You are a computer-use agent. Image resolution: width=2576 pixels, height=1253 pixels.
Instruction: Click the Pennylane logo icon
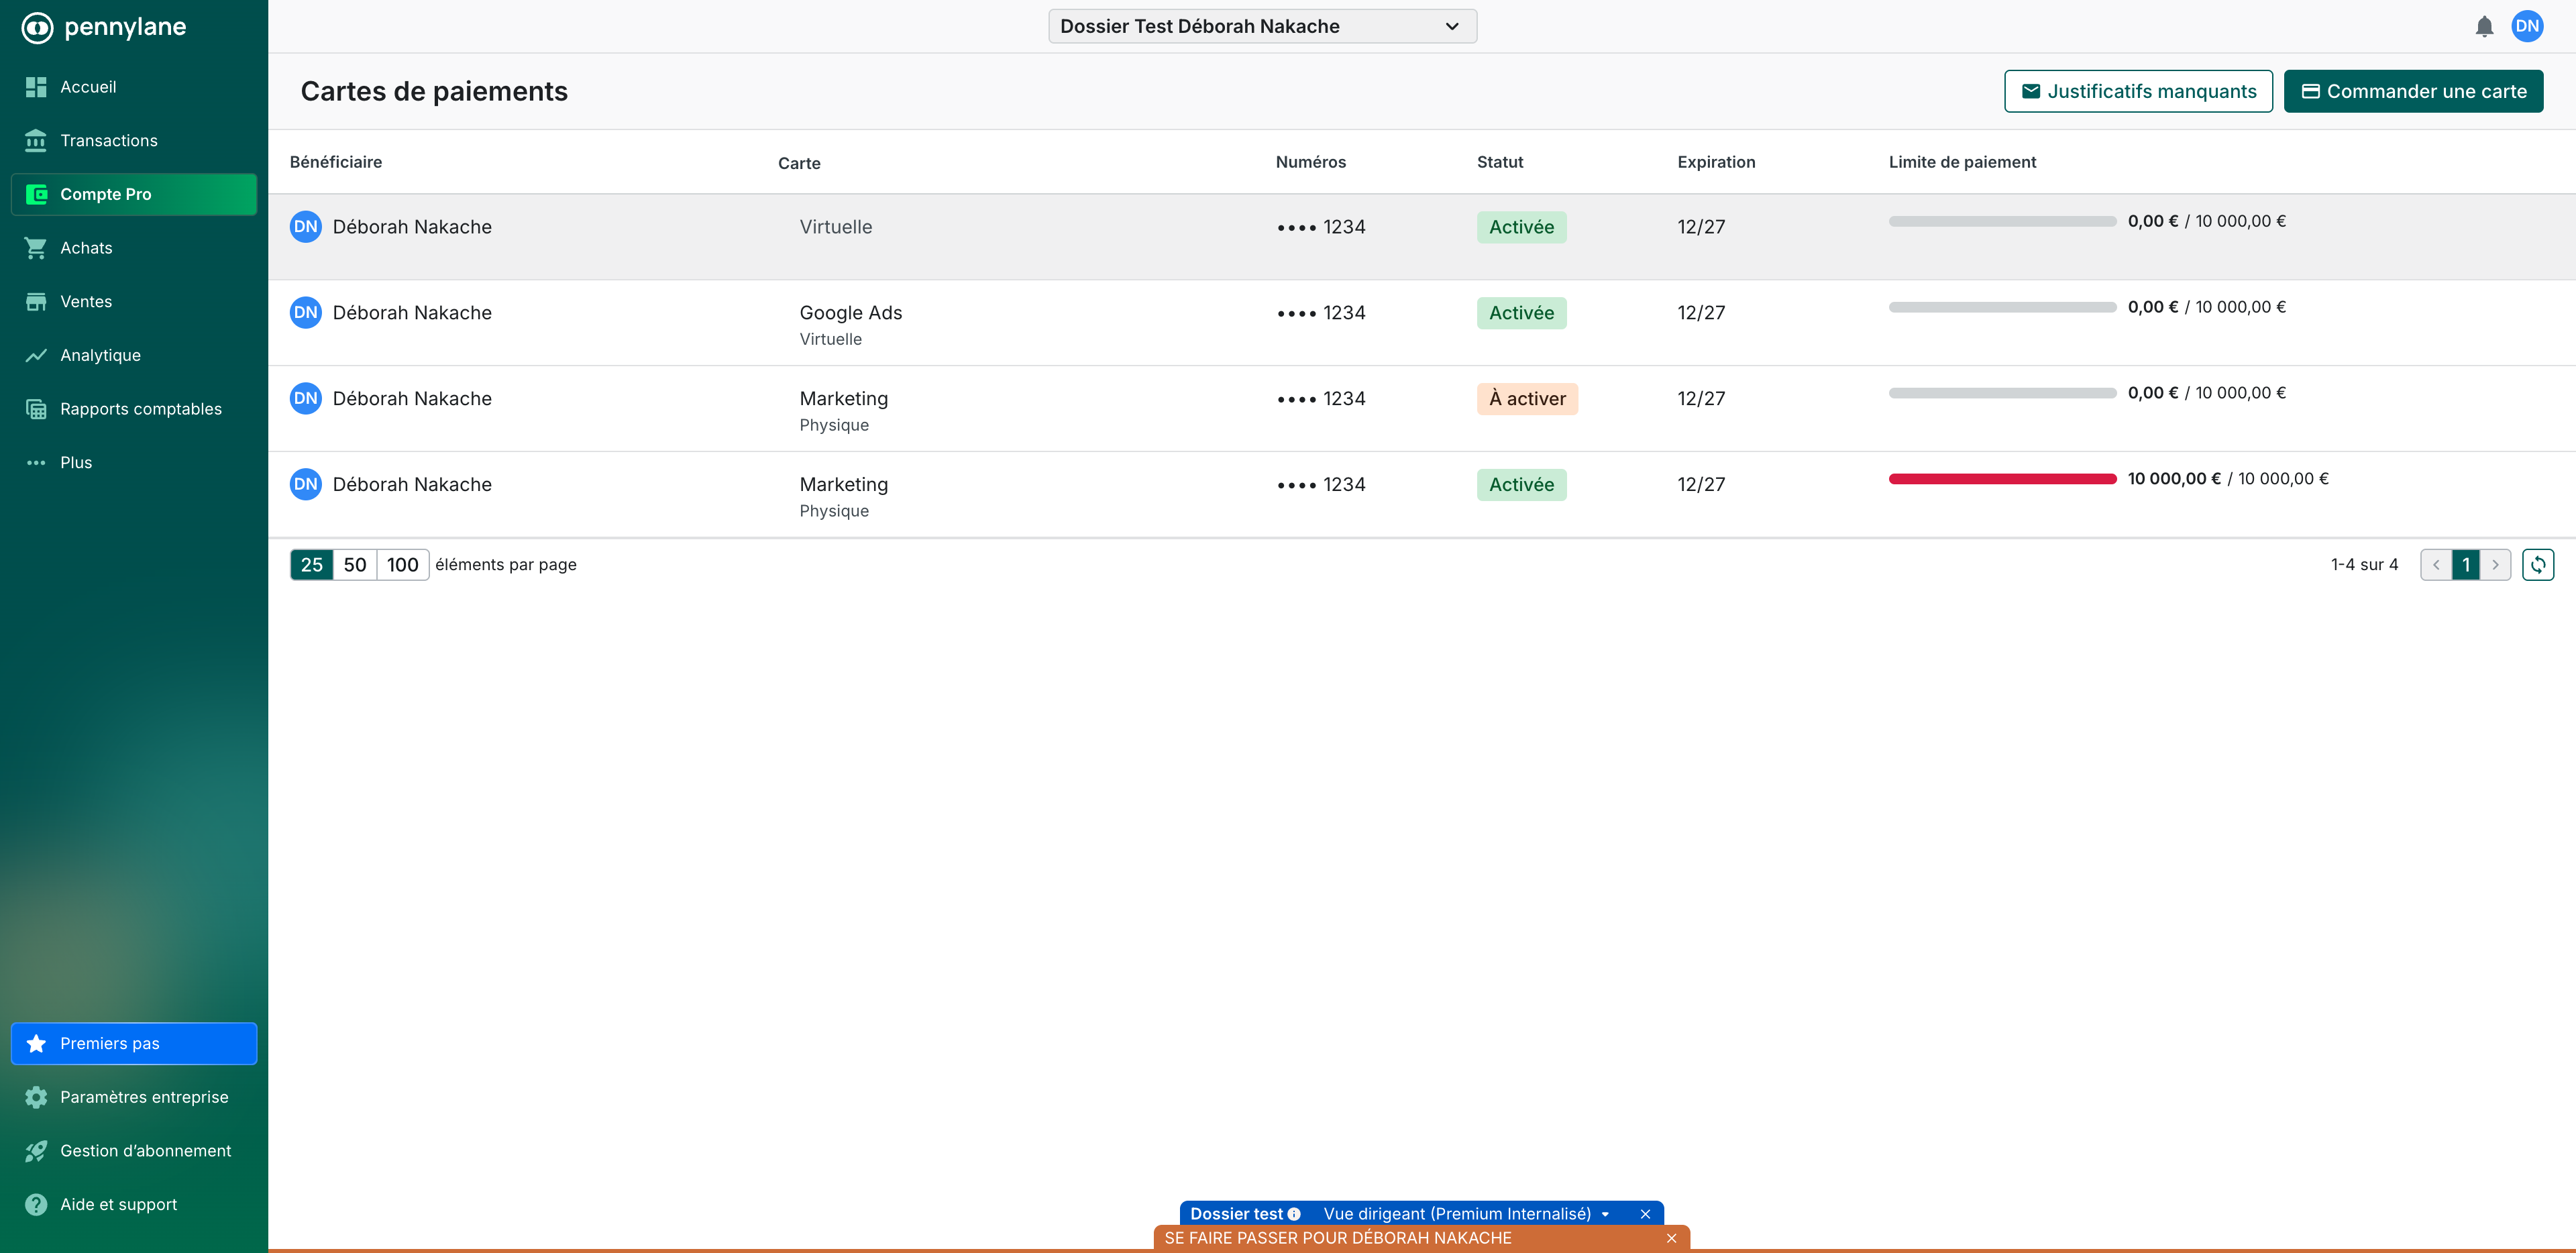click(37, 27)
